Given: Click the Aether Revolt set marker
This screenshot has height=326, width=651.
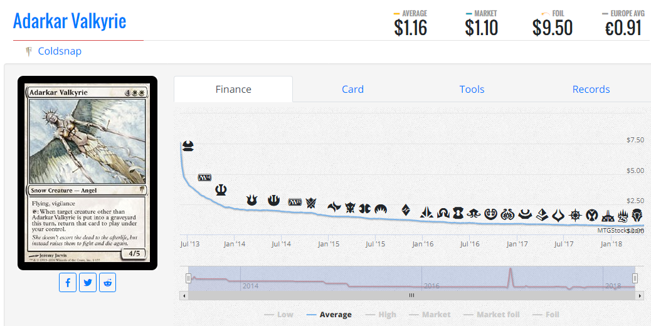Looking at the screenshot, I should coord(508,214).
